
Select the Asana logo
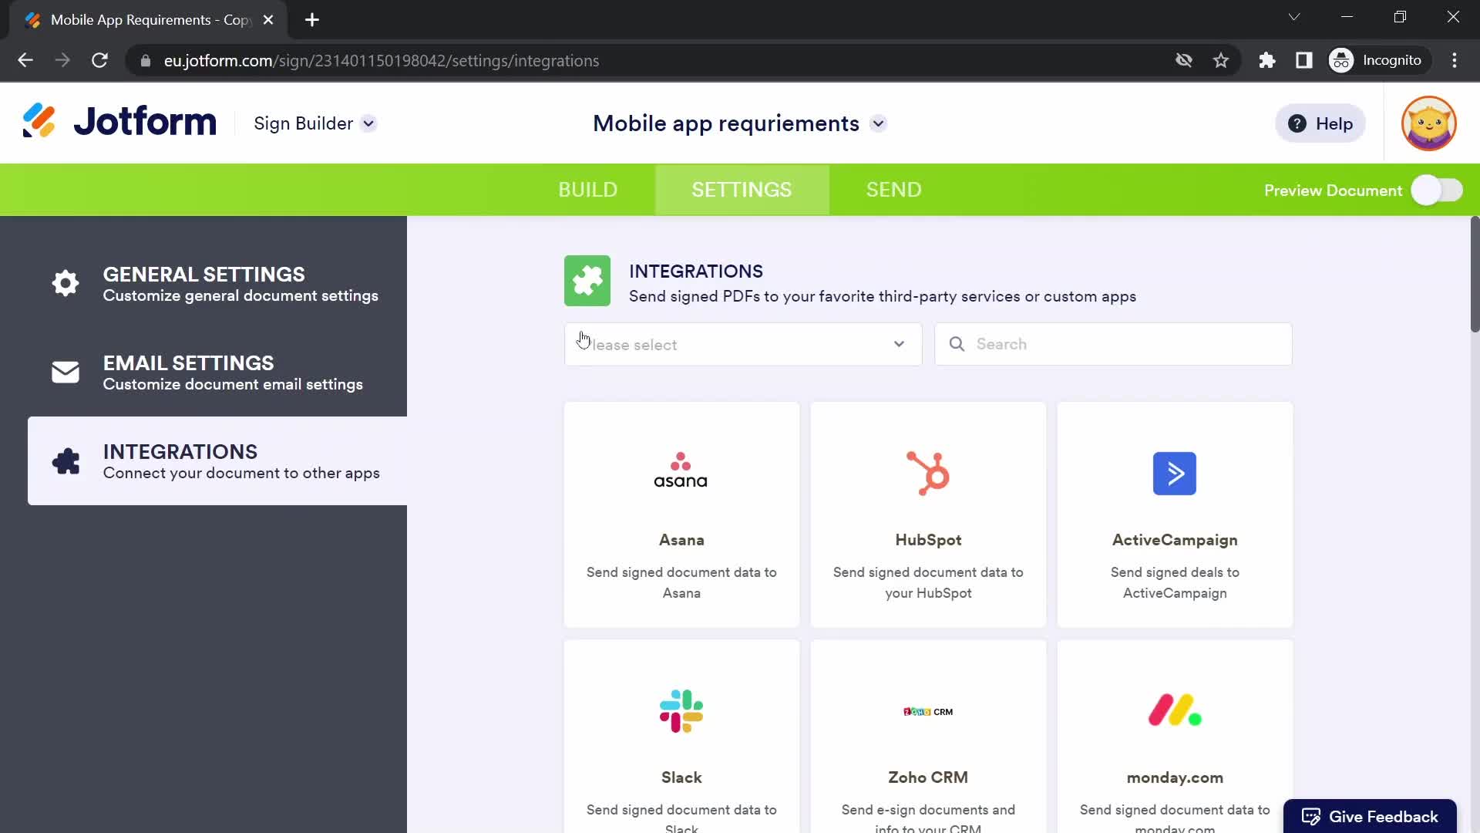[x=681, y=470]
